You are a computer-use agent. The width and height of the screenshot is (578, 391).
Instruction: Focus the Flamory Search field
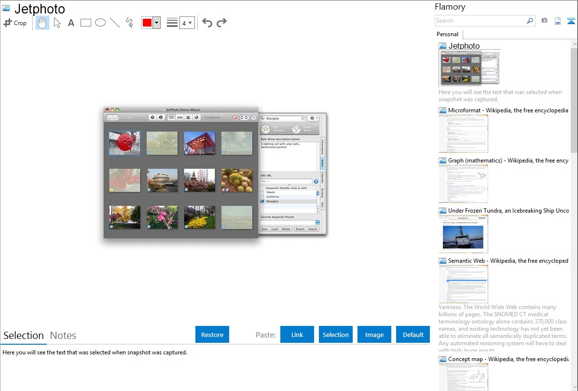[x=481, y=21]
